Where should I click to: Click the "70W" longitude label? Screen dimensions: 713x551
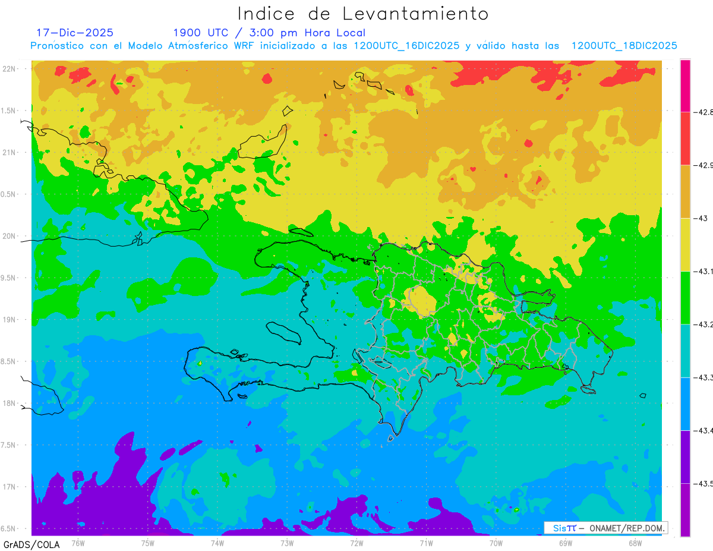(496, 543)
